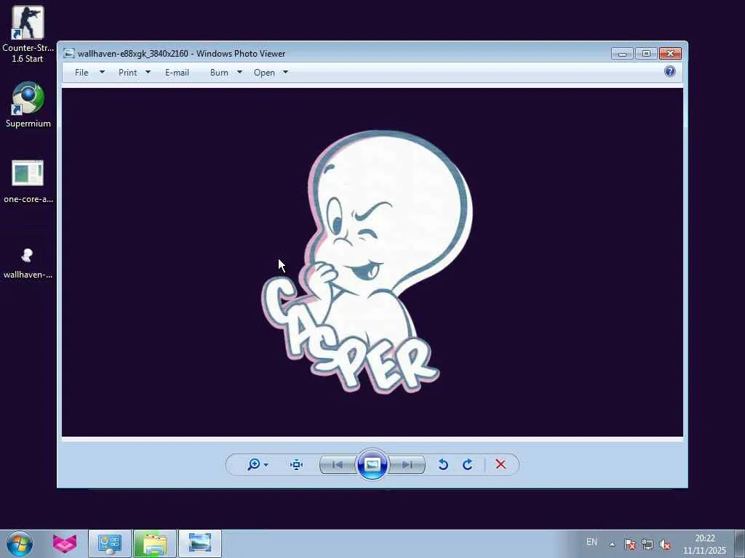Delete the photo with red X

[501, 464]
